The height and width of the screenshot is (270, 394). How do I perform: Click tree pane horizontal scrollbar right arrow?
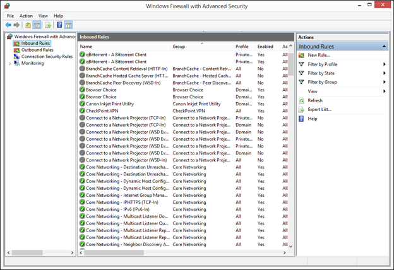pyautogui.click(x=72, y=253)
